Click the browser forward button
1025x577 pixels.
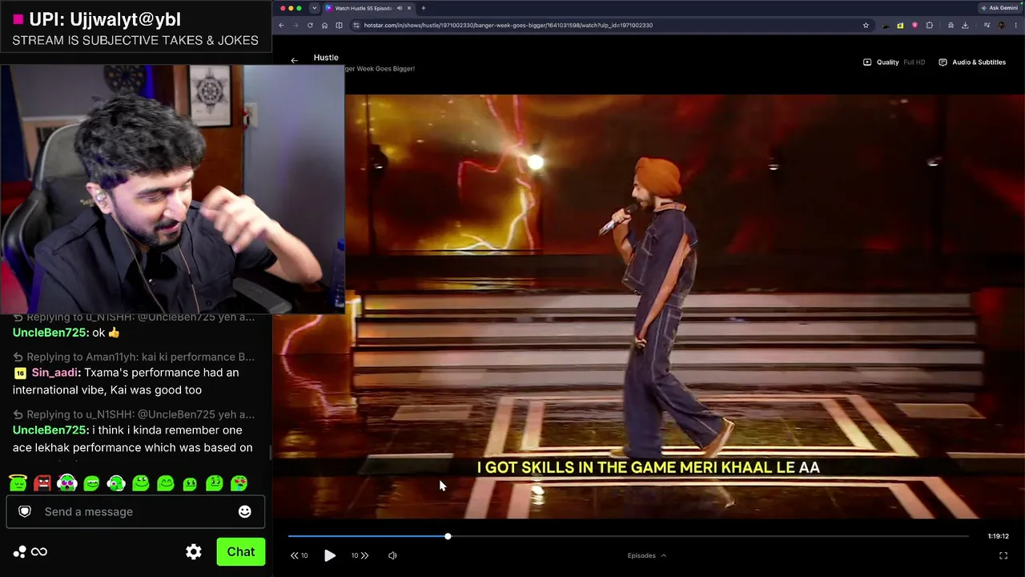pos(295,25)
